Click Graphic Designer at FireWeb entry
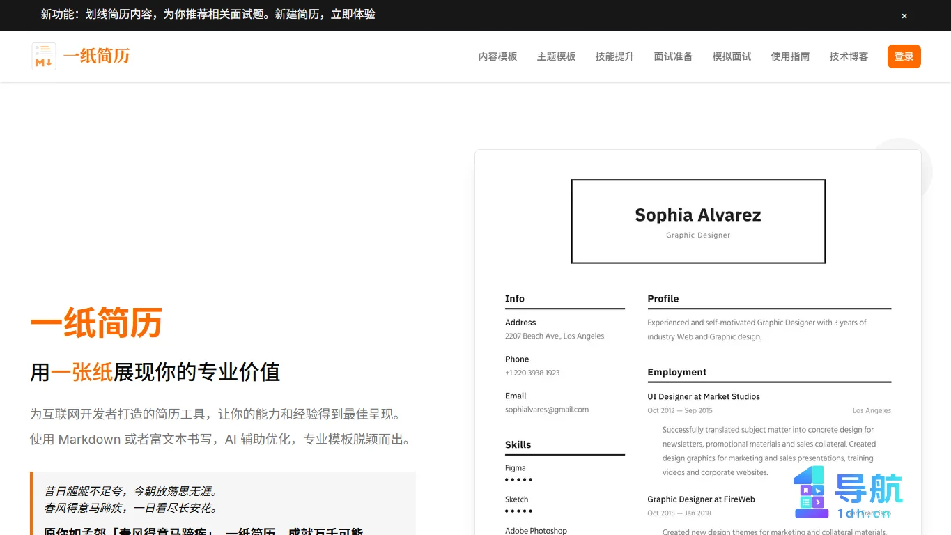The height and width of the screenshot is (535, 951). [701, 499]
